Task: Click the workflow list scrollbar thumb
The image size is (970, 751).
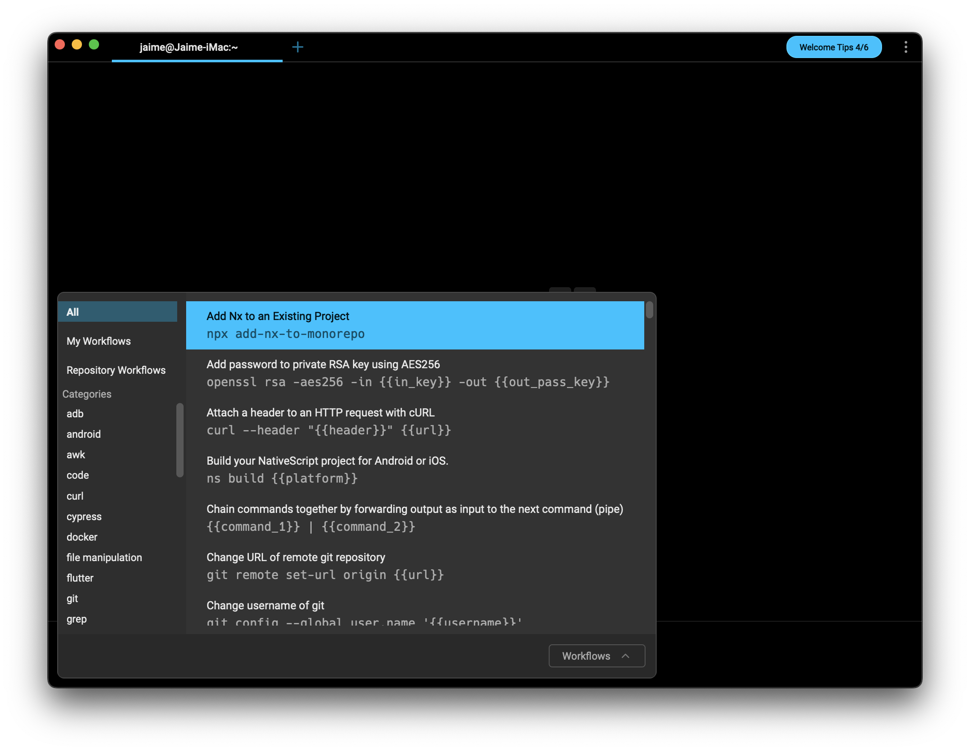Action: (x=649, y=310)
